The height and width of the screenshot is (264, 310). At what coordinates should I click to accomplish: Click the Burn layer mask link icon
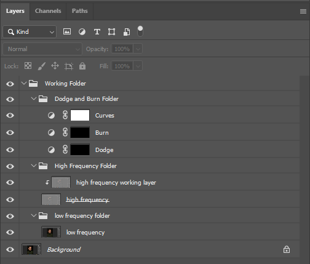65,132
